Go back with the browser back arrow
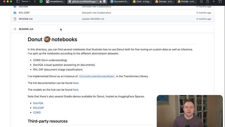This screenshot has width=225, height=127. 35,1
